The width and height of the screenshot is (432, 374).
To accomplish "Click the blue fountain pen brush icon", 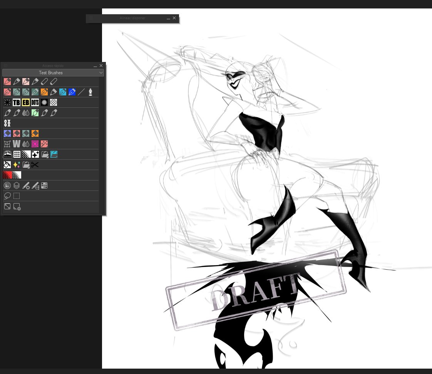I will pyautogui.click(x=72, y=92).
